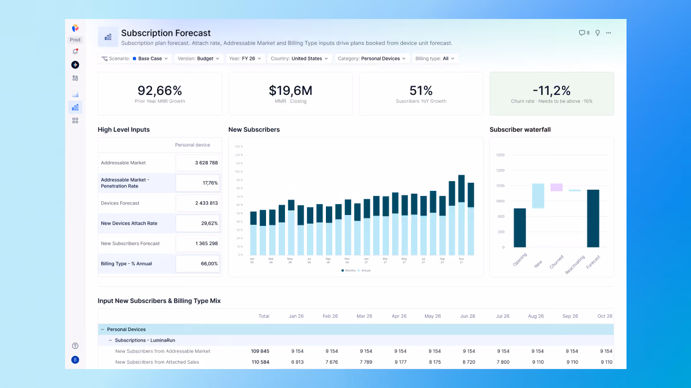Screen dimensions: 691x388
Task: Click the $19,6M MMR Closing card
Action: tap(291, 94)
